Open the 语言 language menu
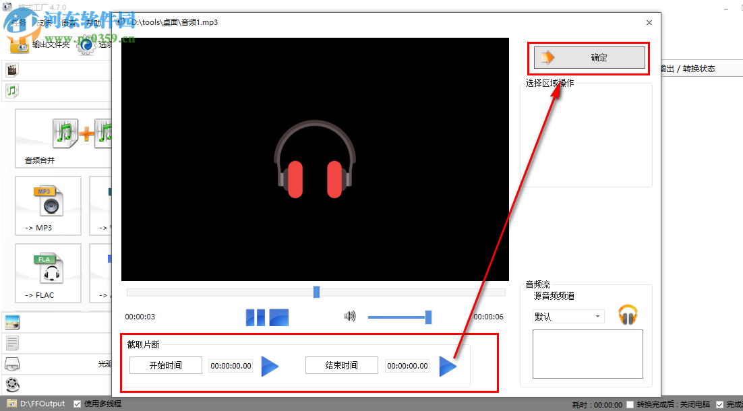The width and height of the screenshot is (743, 411). 71,22
